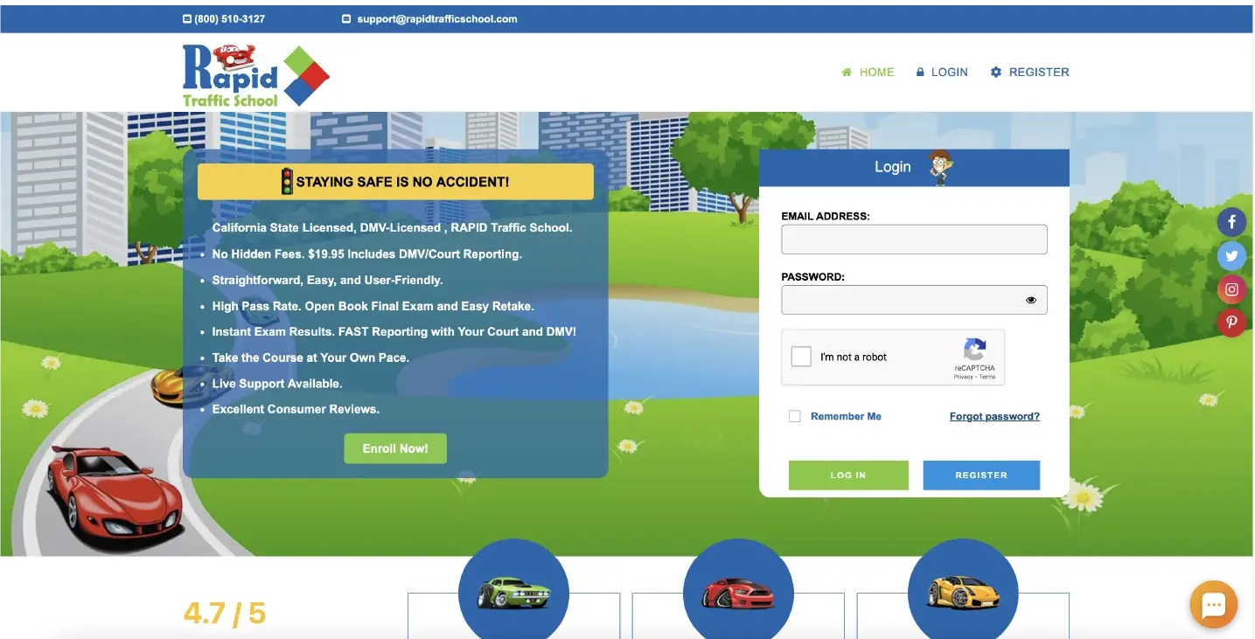Focus the Password input field
The width and height of the screenshot is (1255, 639).
pos(914,300)
